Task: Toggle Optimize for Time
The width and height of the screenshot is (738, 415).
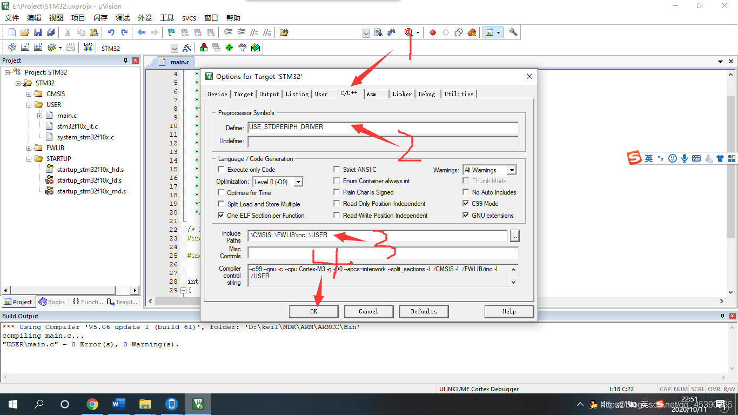Action: point(221,192)
